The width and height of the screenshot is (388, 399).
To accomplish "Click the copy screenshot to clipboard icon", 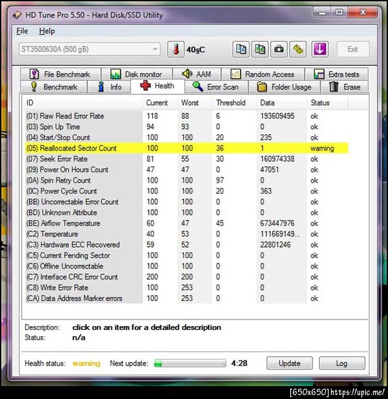I will (260, 49).
